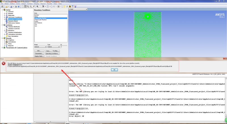The width and height of the screenshot is (227, 124).
Task: Select the 'interior-part-fluidwai' zone
Action: pos(51,20)
